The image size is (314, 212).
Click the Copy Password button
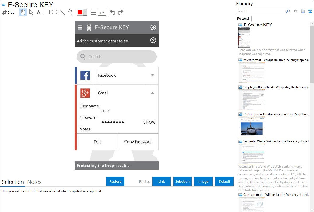pyautogui.click(x=138, y=142)
